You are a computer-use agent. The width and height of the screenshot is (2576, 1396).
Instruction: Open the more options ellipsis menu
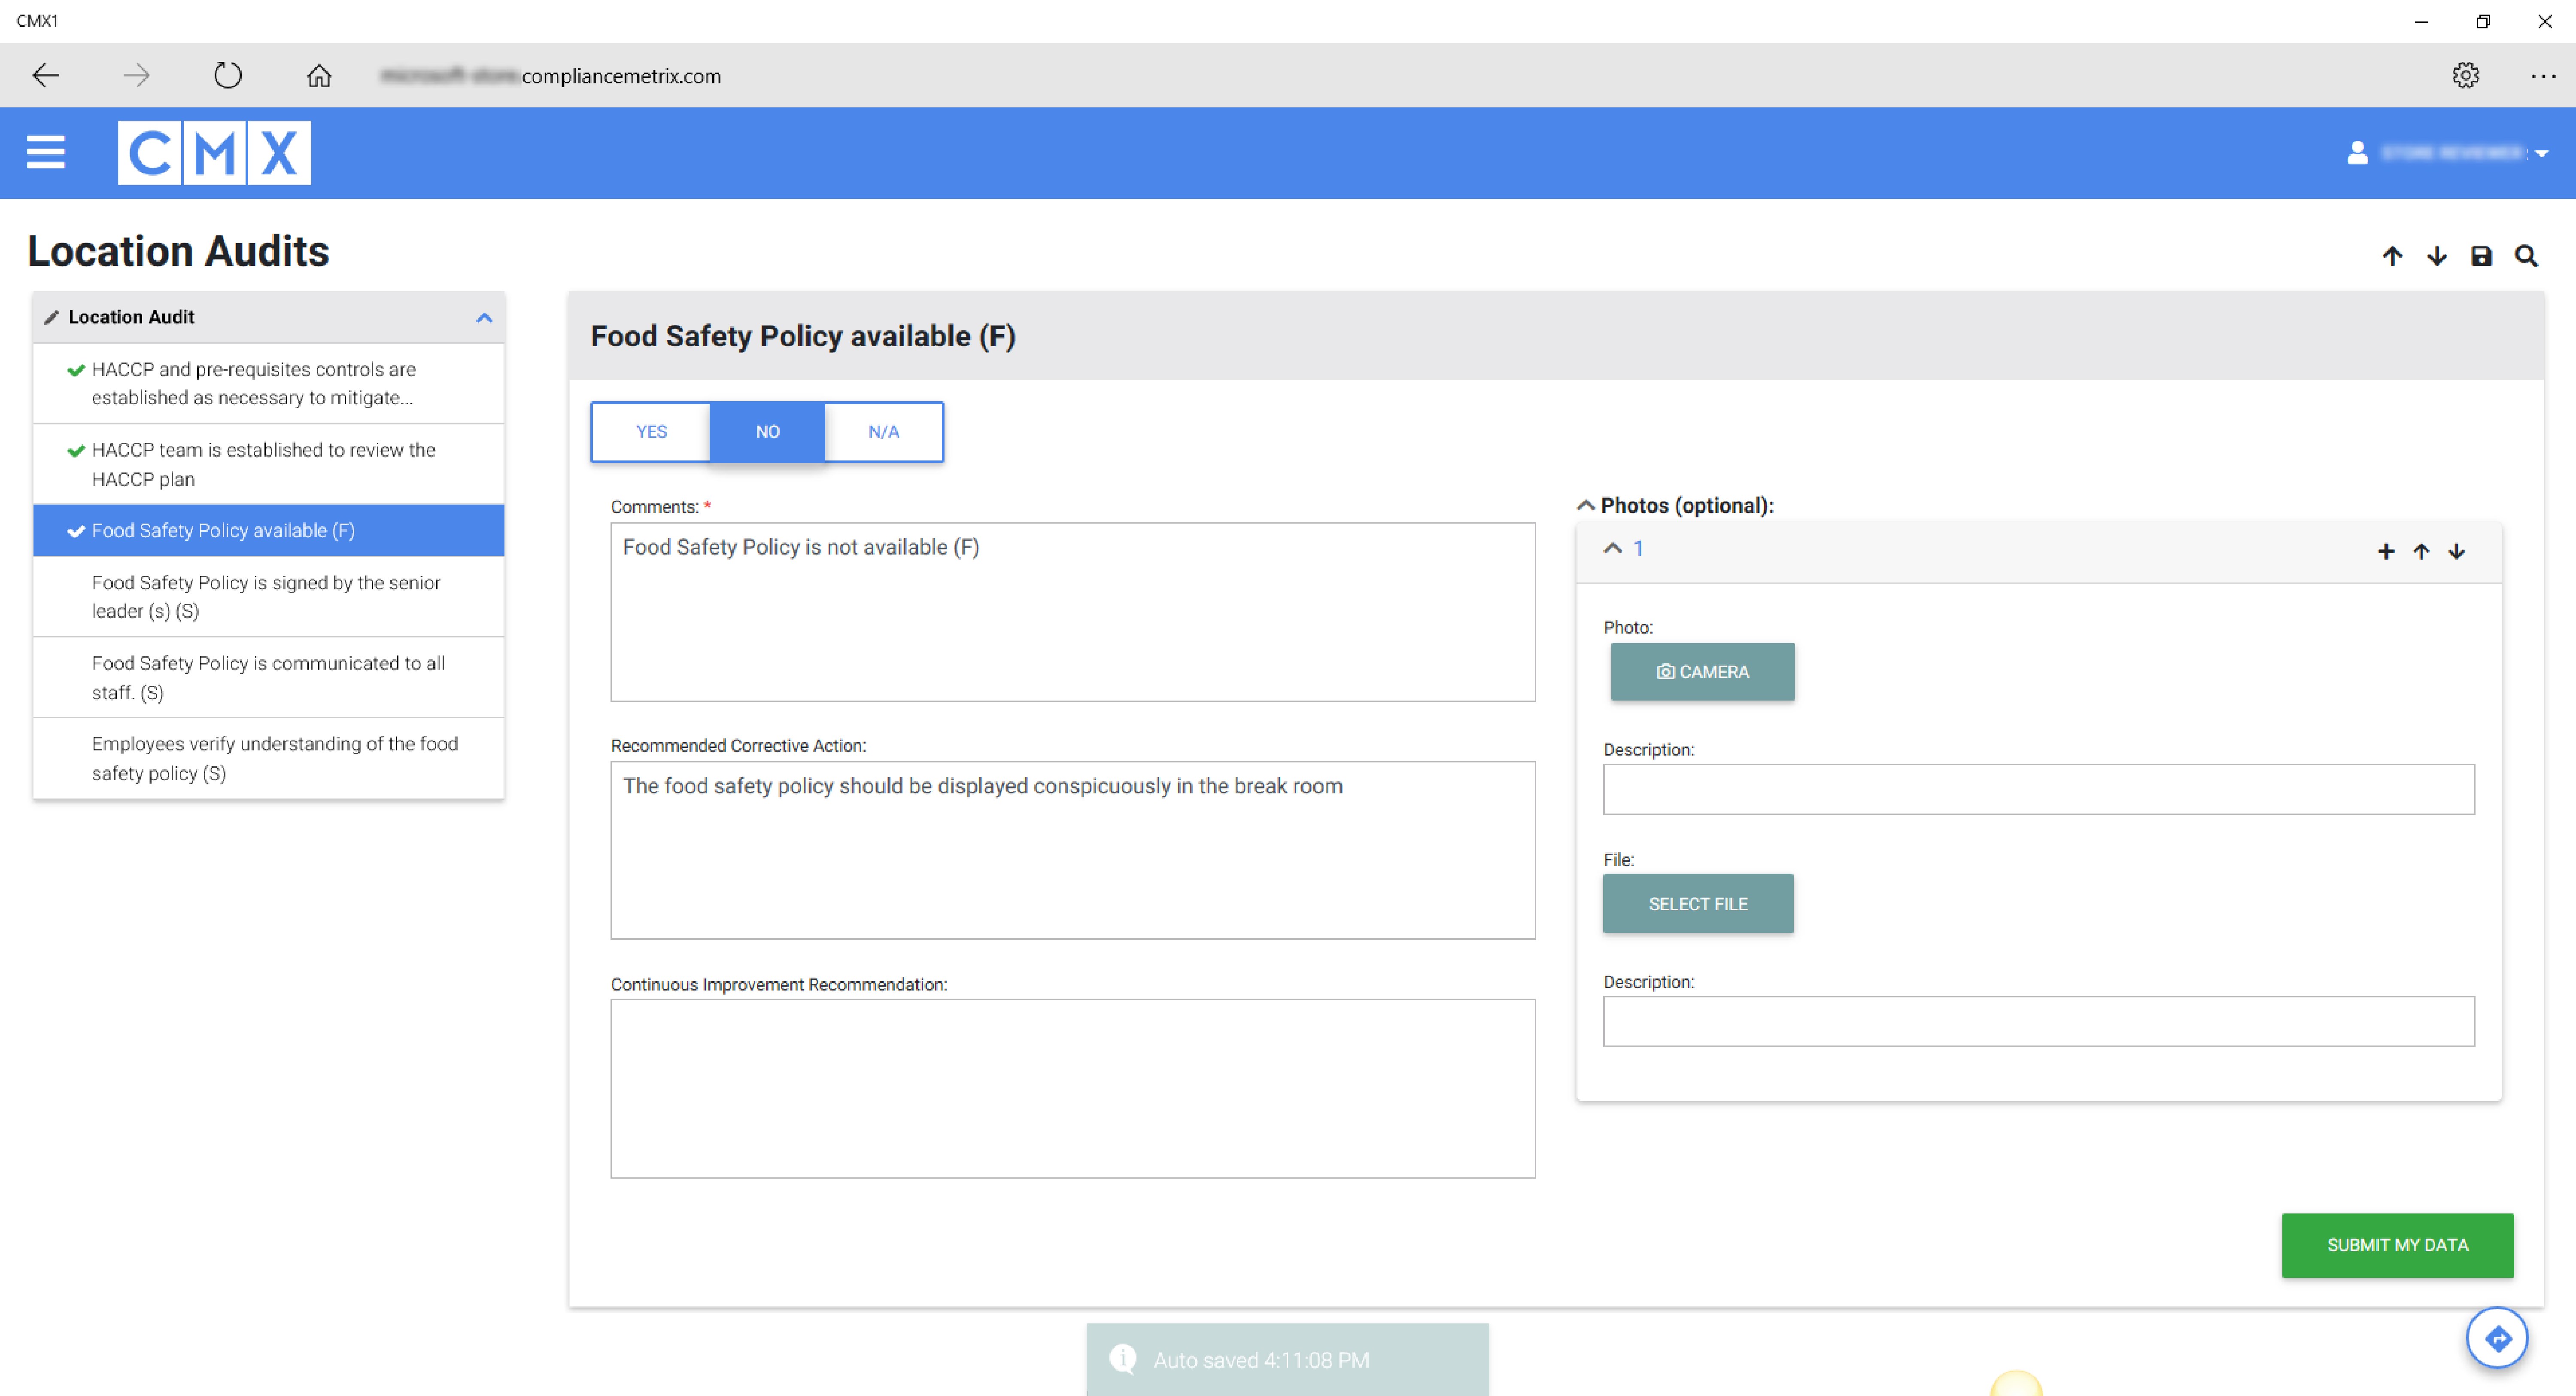point(2543,75)
